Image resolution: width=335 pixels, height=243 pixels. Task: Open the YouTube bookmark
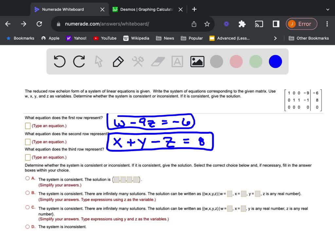[x=105, y=38]
